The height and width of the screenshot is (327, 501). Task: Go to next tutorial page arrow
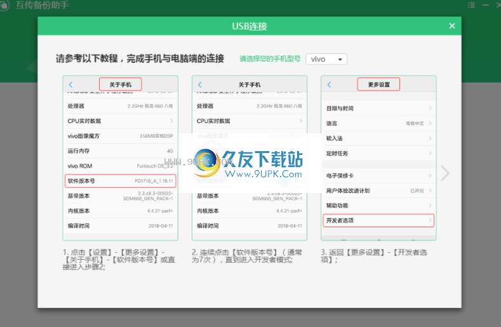(445, 173)
